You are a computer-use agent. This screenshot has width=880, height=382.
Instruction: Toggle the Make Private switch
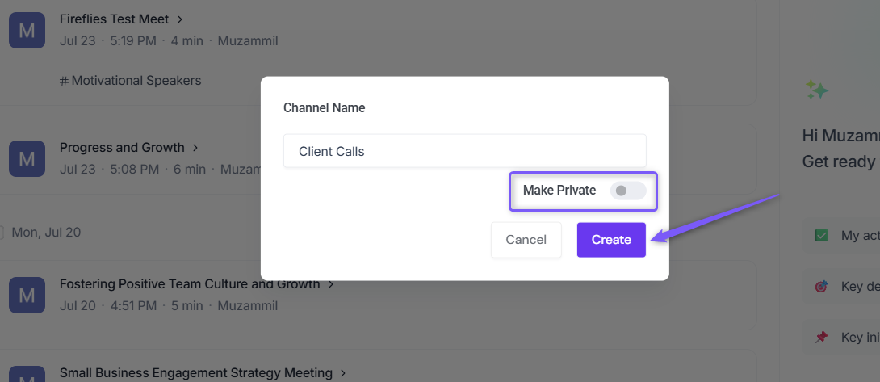coord(628,191)
